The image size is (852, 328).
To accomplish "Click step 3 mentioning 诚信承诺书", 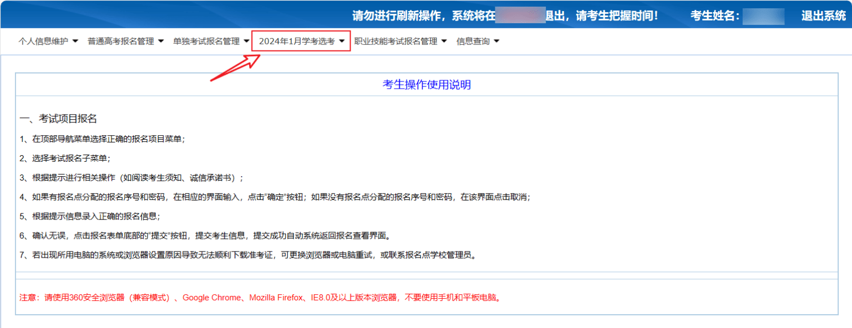I will coord(131,178).
